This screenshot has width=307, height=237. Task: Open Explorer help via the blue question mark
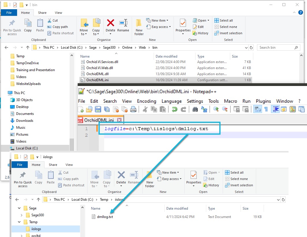tap(301, 12)
